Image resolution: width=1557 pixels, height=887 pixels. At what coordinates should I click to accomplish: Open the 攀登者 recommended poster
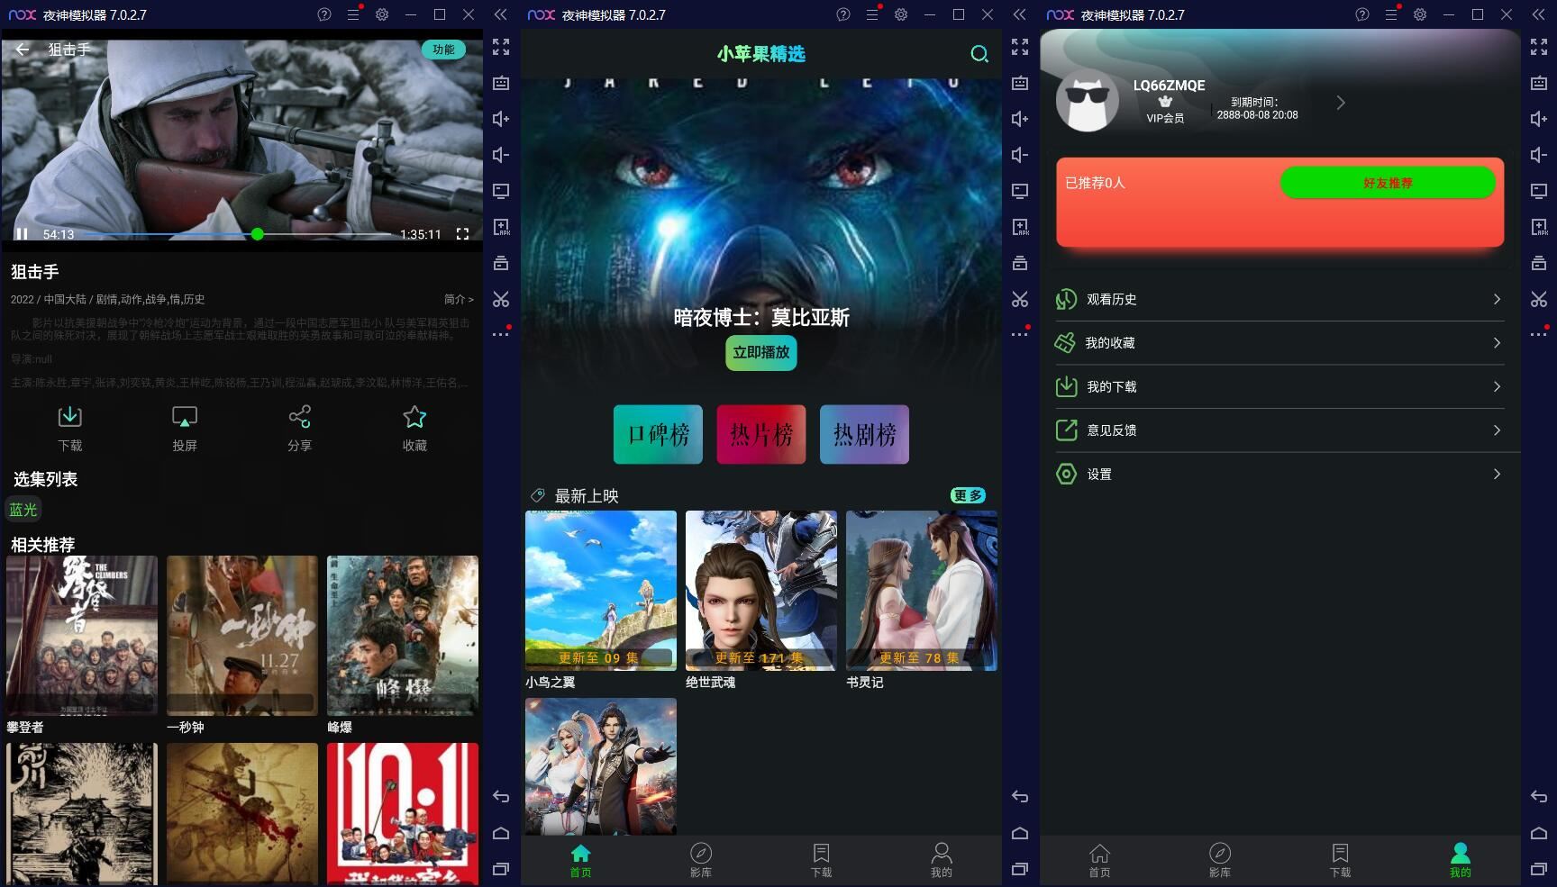82,636
